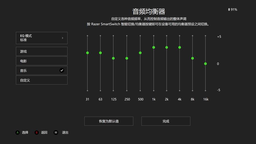Click the 125 Hz slider handle
The height and width of the screenshot is (144, 256).
tap(113, 58)
